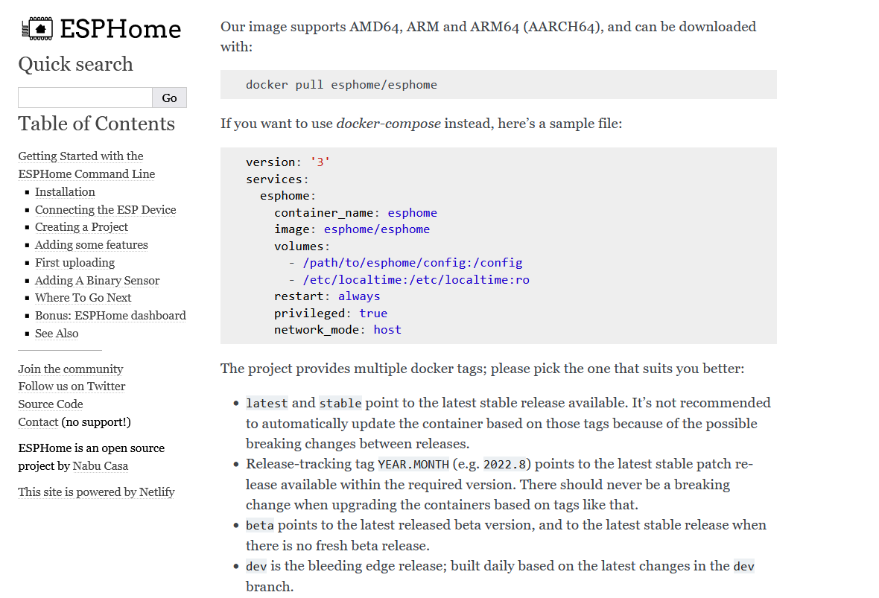Open Getting Started with the ESPHome Command Line
879x598 pixels.
point(86,165)
